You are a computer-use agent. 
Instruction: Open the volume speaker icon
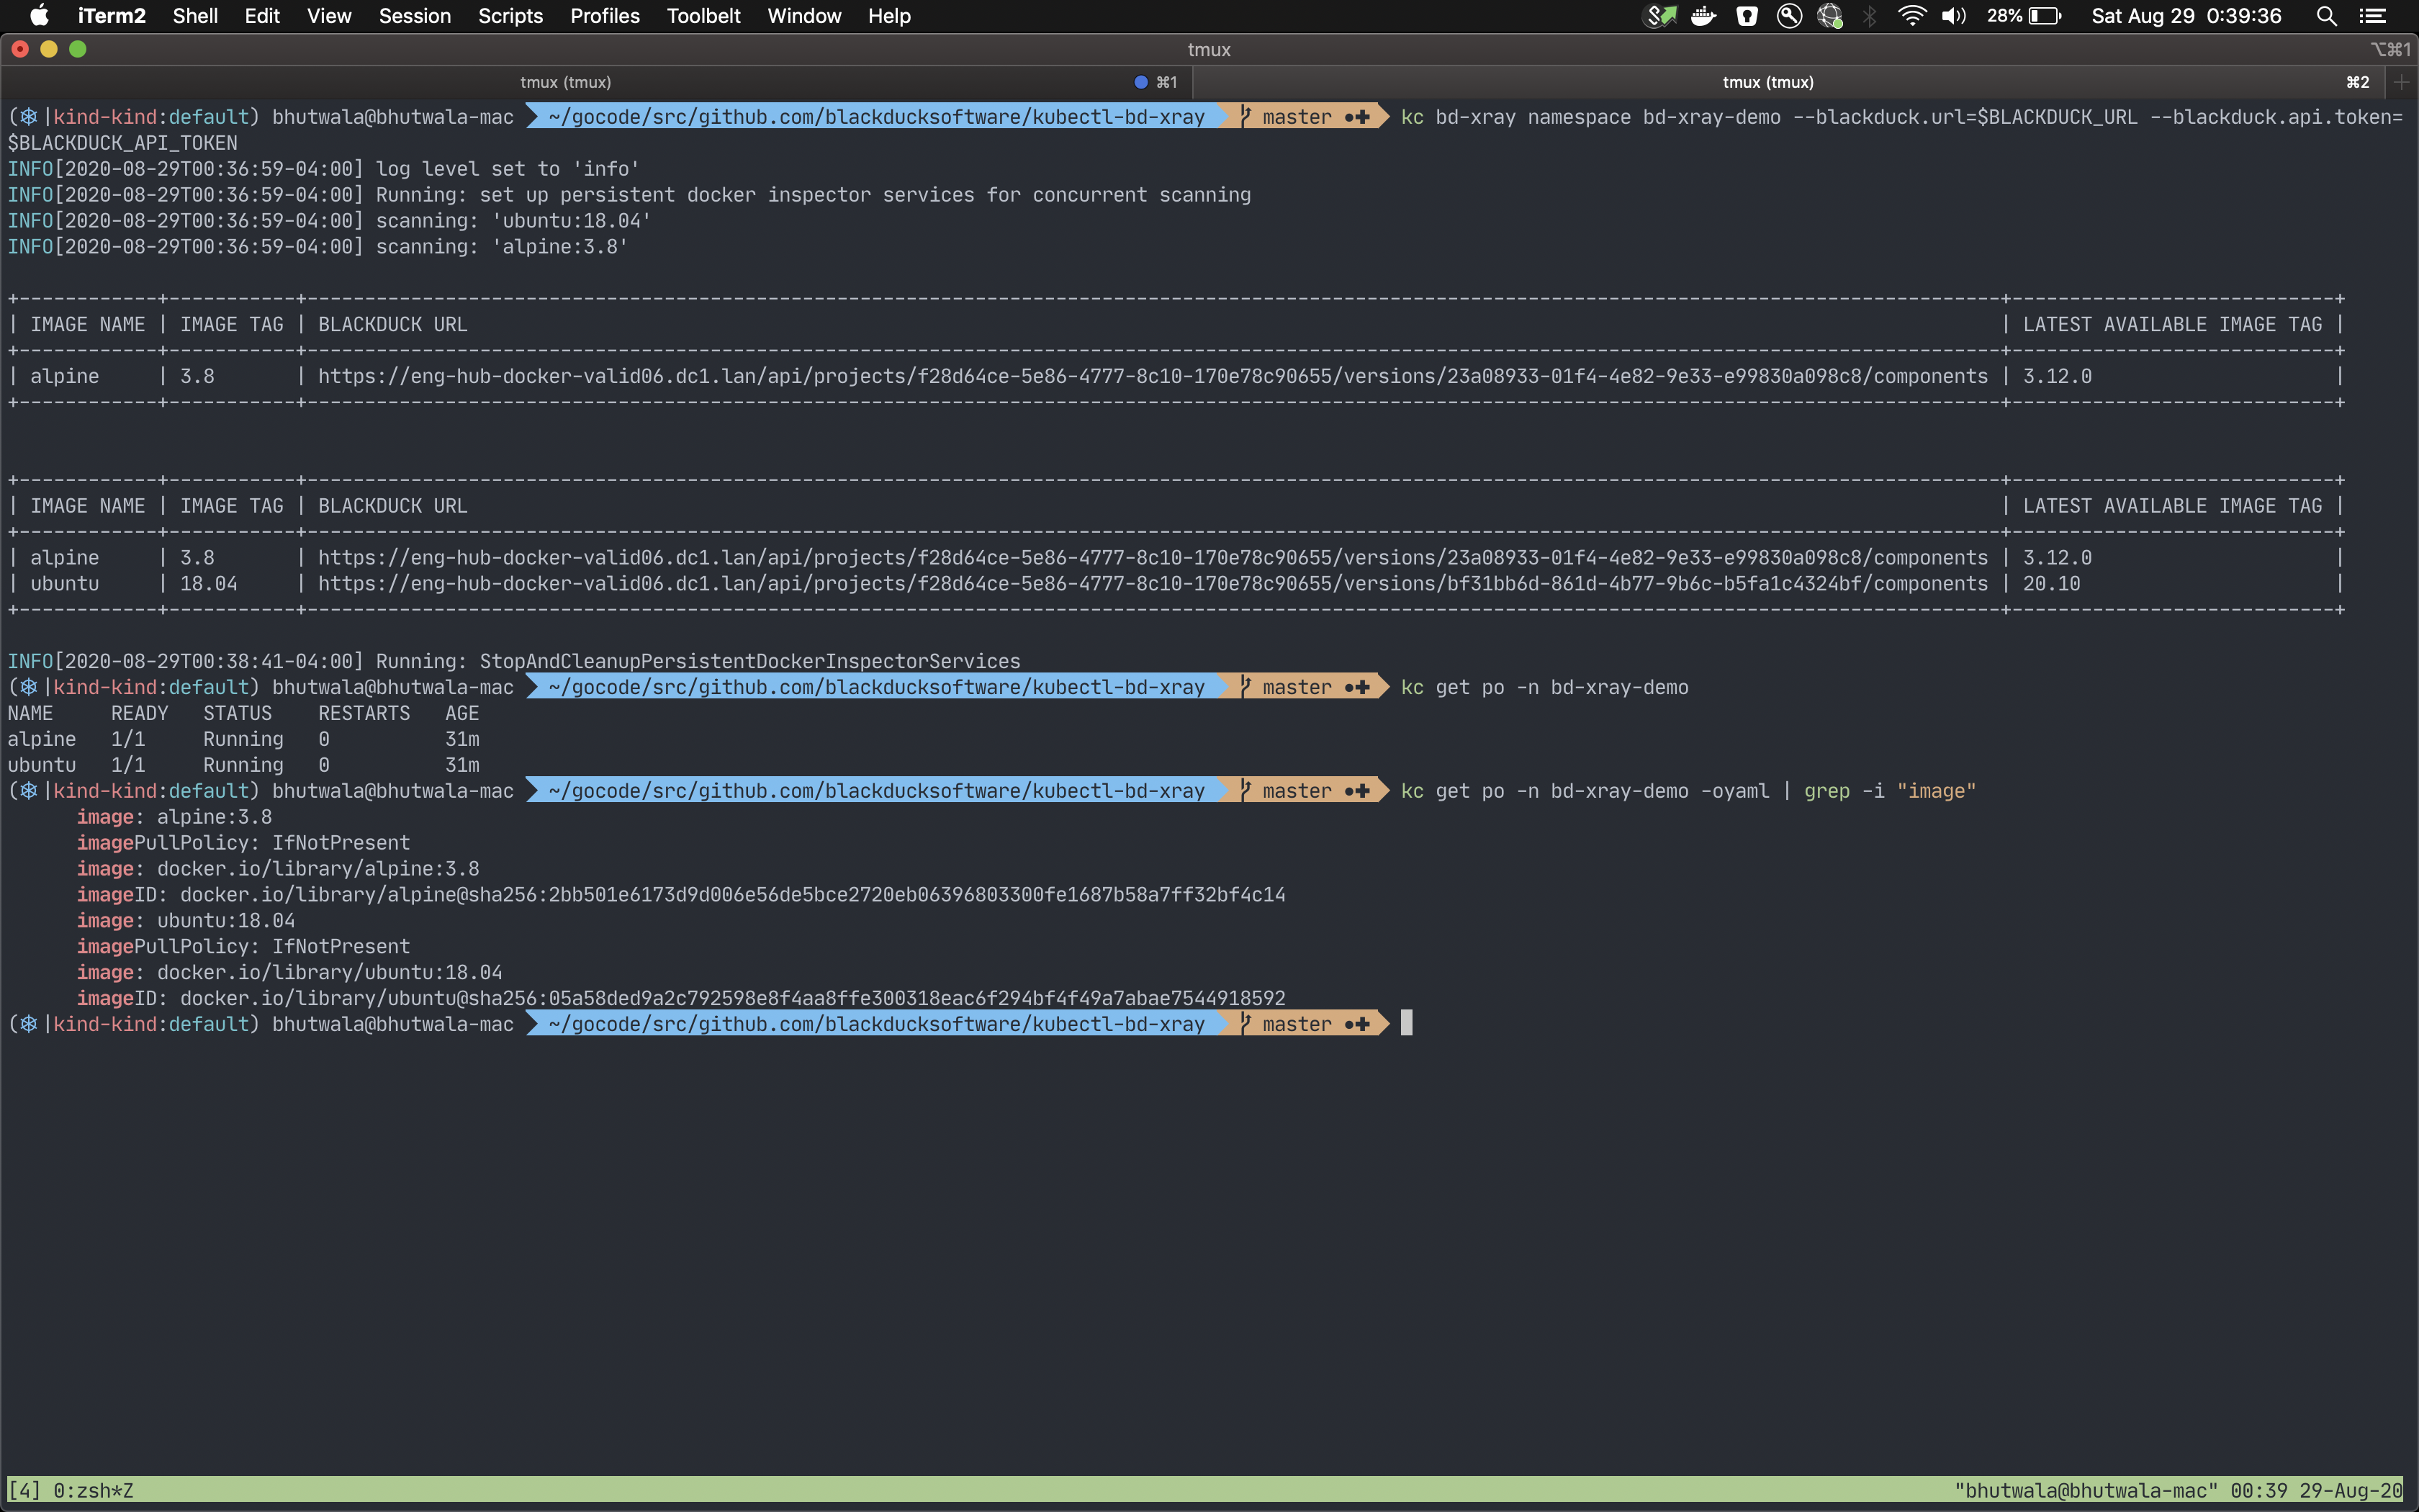(1953, 16)
